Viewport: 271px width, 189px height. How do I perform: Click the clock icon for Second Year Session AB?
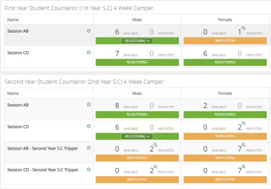88,105
